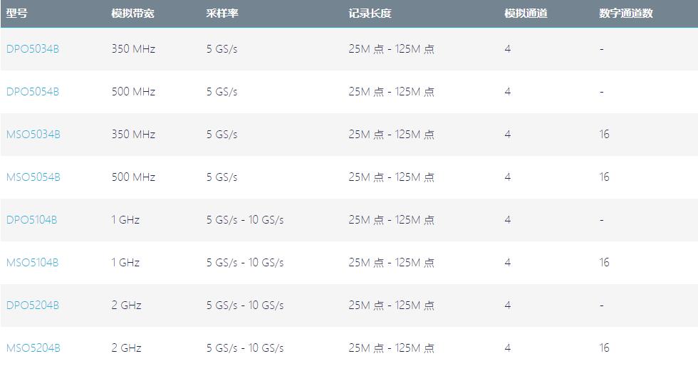Image resolution: width=698 pixels, height=371 pixels.
Task: Open the DPO5204B model link
Action: 32,305
